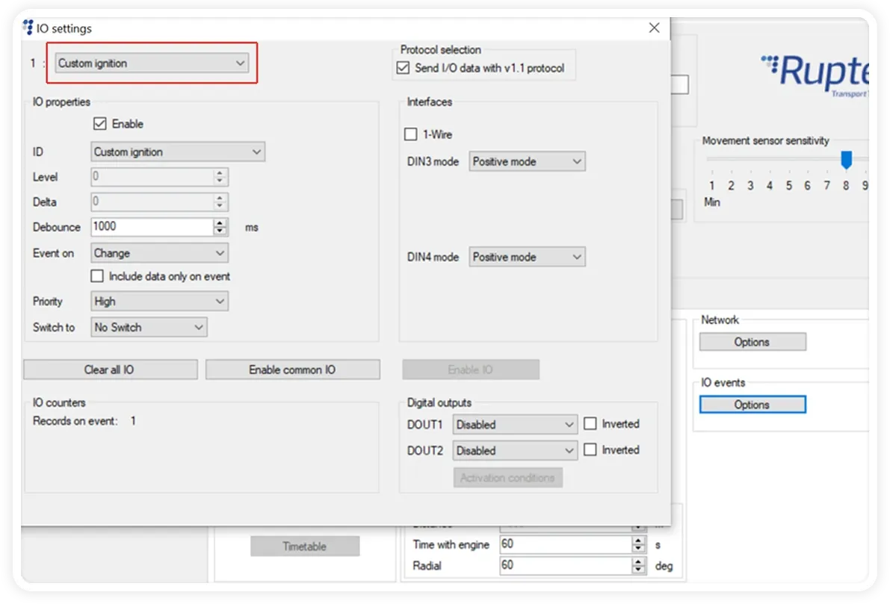Screen dimensions: 890x604
Task: Close the IO settings dialog
Action: click(654, 28)
